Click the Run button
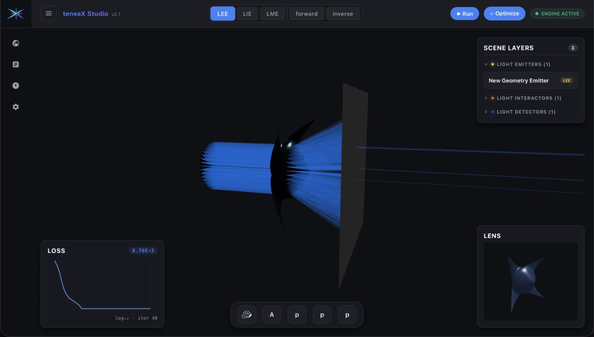Image resolution: width=594 pixels, height=337 pixels. 464,14
